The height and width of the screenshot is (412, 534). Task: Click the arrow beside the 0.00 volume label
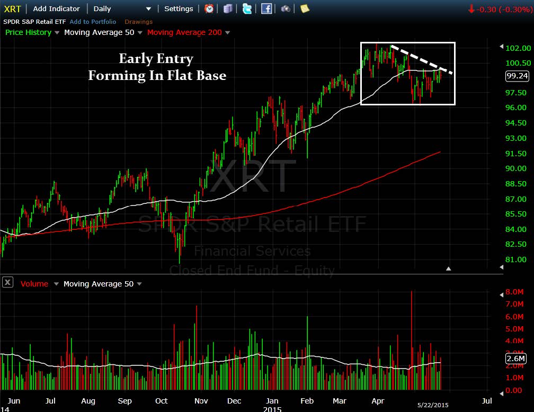point(501,393)
